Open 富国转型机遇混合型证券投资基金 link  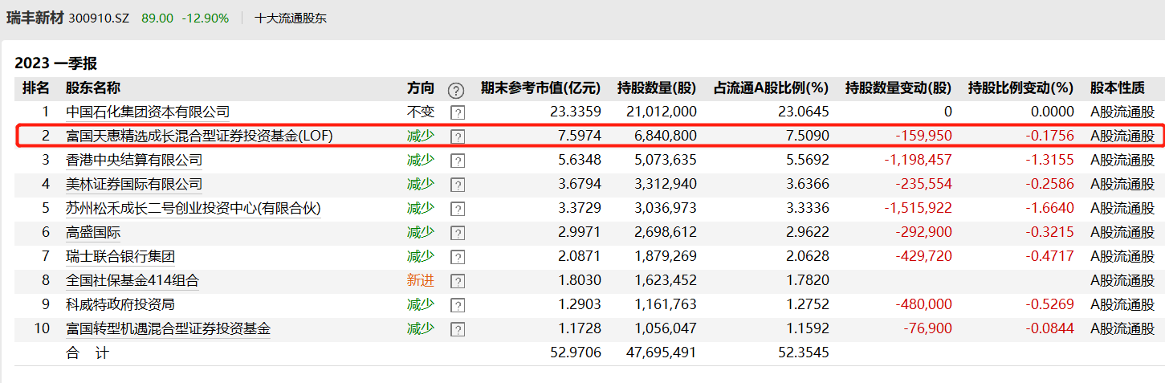169,328
